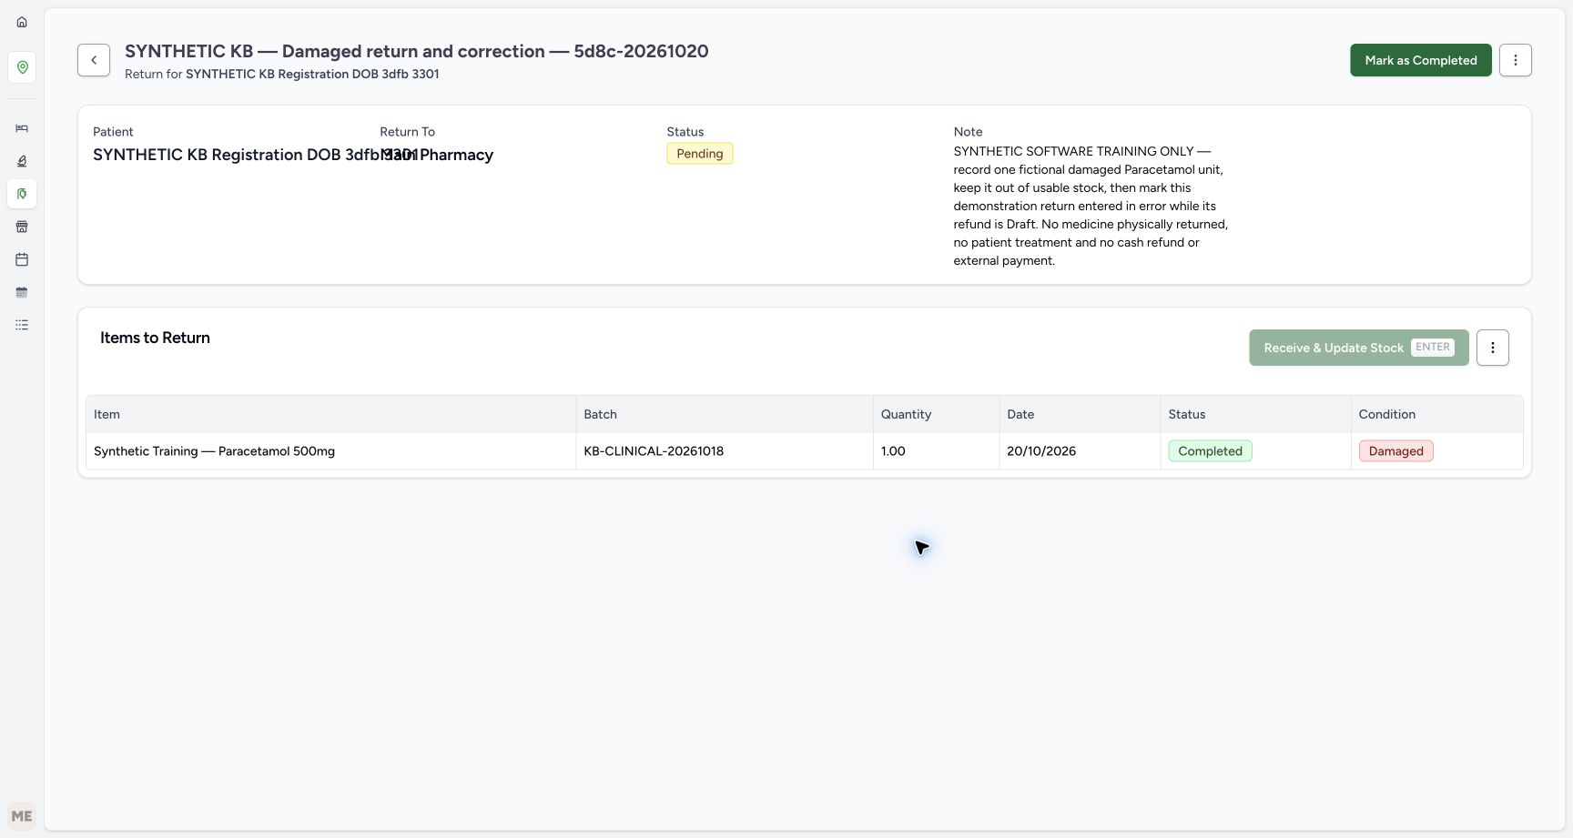Click the Damaged condition badge
The image size is (1573, 838).
(1395, 451)
